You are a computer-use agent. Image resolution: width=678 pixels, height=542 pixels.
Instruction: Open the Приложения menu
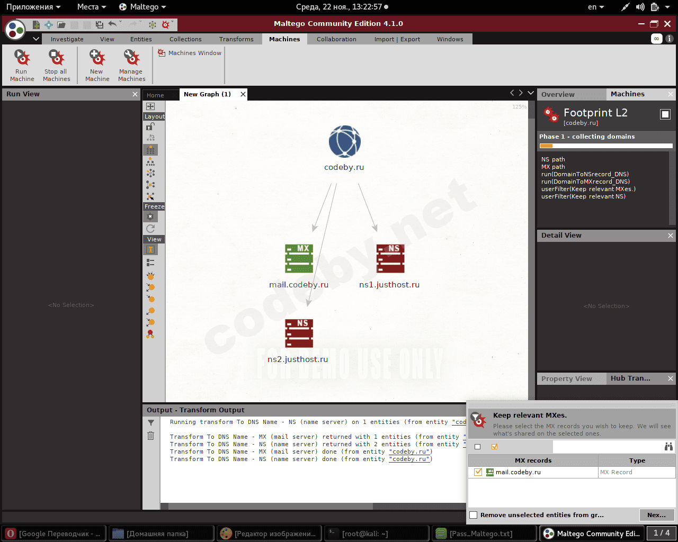coord(33,7)
